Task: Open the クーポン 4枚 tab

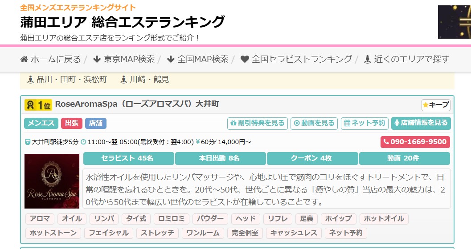Action: [312, 158]
